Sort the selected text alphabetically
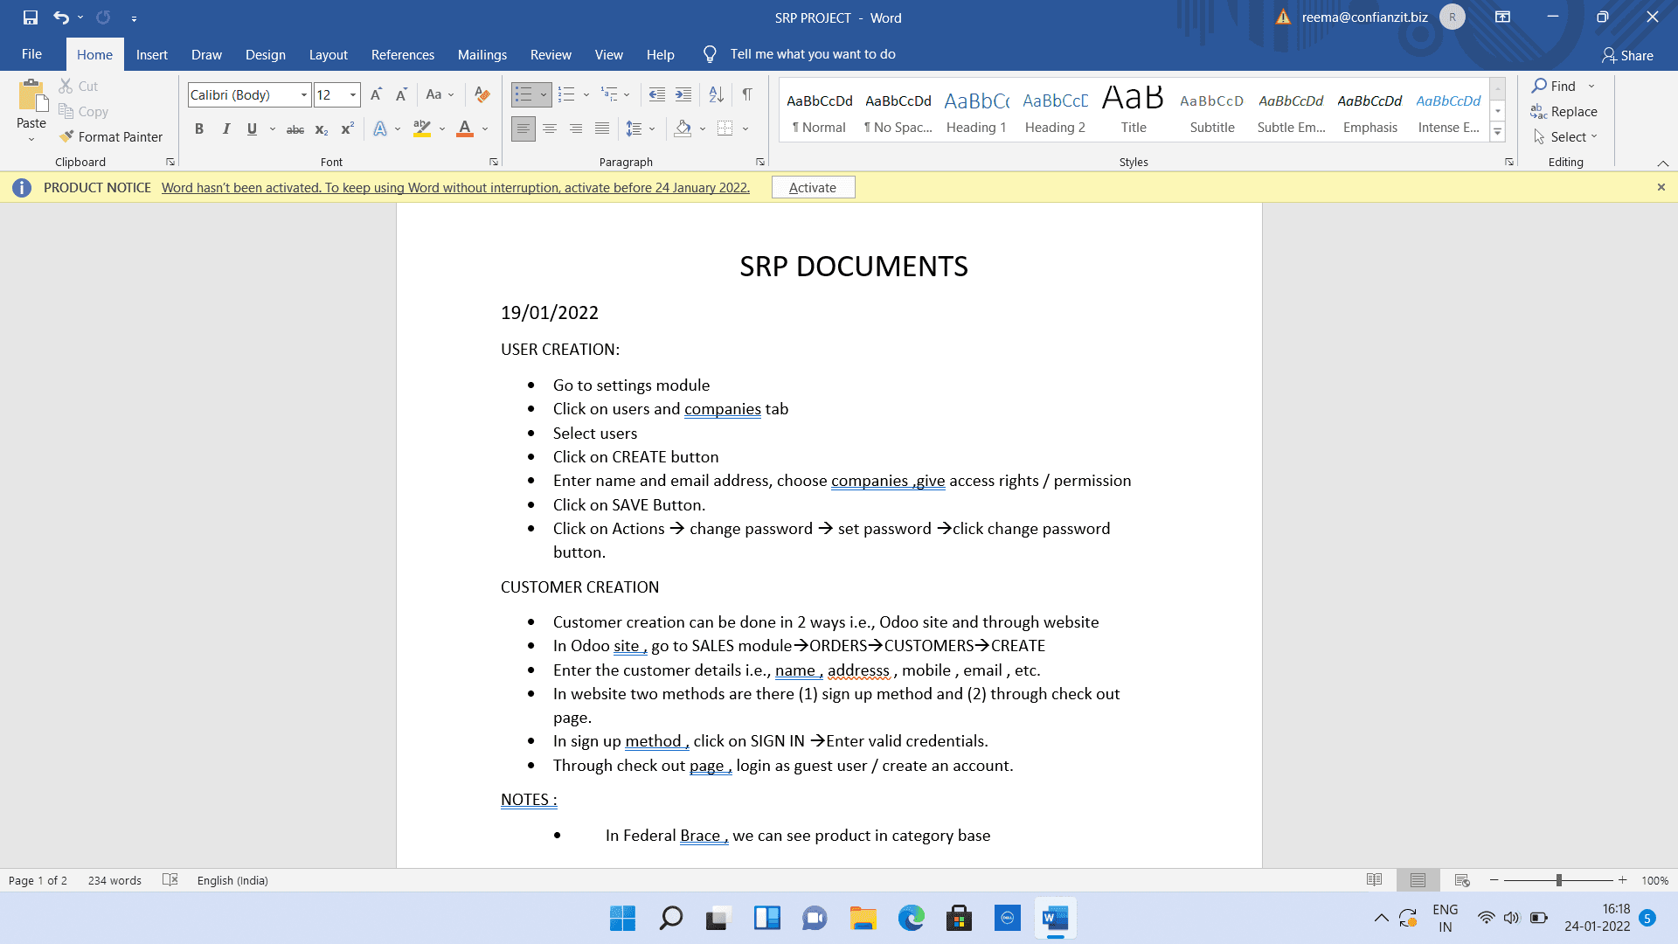Image resolution: width=1678 pixels, height=944 pixels. tap(716, 94)
